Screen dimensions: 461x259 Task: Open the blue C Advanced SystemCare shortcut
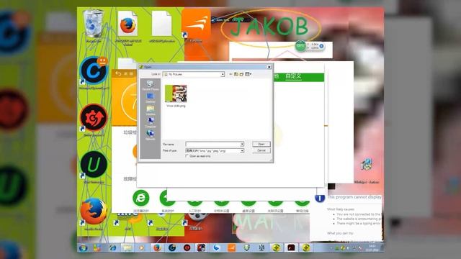pyautogui.click(x=94, y=72)
